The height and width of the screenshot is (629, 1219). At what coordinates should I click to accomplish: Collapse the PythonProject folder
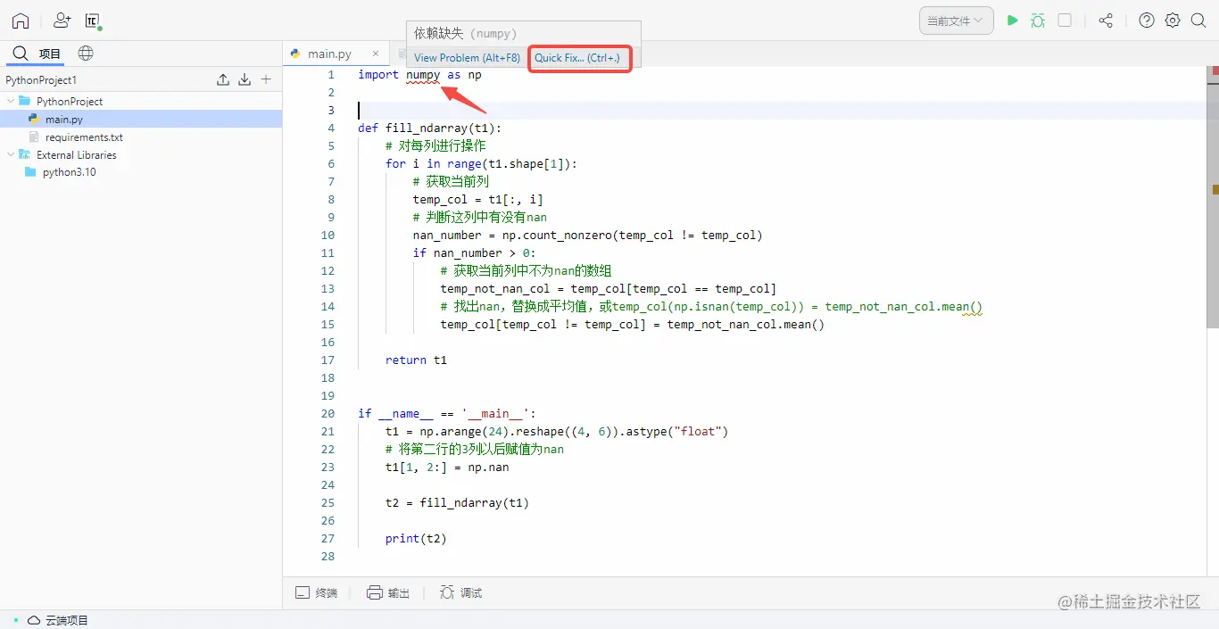click(x=11, y=101)
